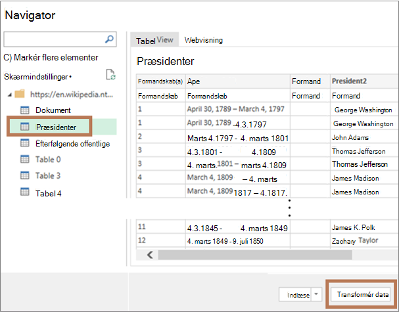Click the Ape column header
Image resolution: width=399 pixels, height=312 pixels.
[238, 81]
